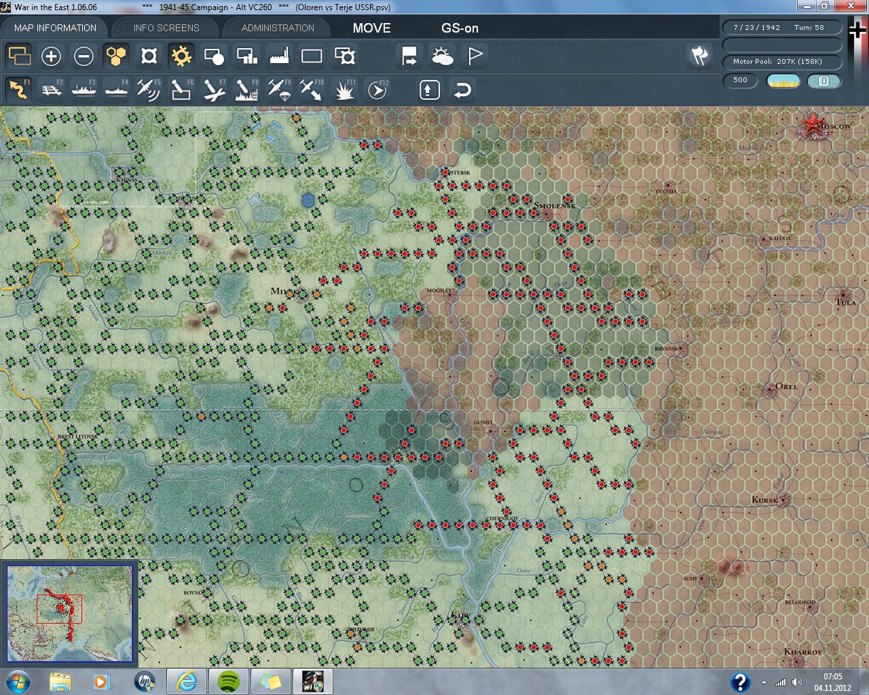Screen dimensions: 869x695
Task: Select air transport parachute mode (F9)
Action: pos(279,89)
